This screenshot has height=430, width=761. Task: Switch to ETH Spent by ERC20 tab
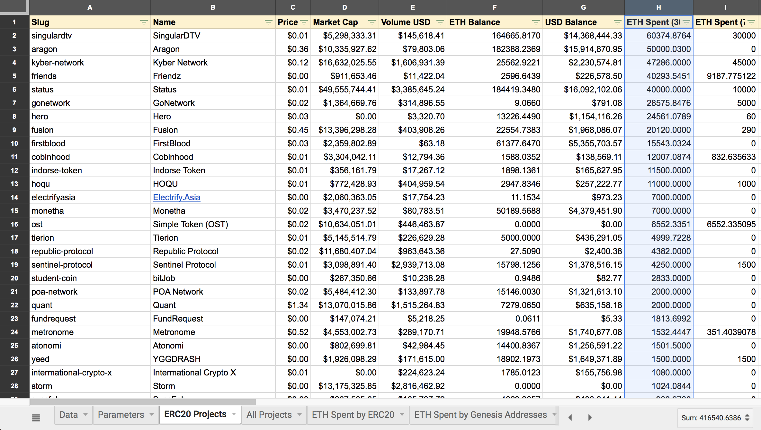click(x=353, y=415)
